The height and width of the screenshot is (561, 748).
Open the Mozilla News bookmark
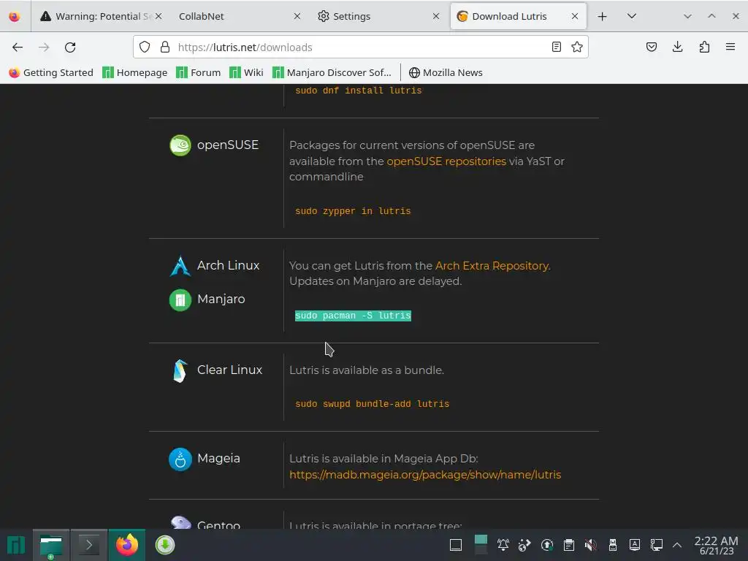pos(446,72)
